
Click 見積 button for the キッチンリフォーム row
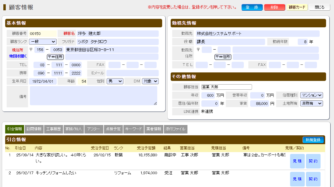tap(297, 179)
